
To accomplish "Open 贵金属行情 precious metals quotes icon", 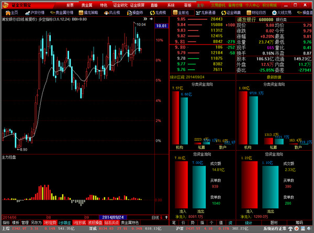I will point(62,13).
